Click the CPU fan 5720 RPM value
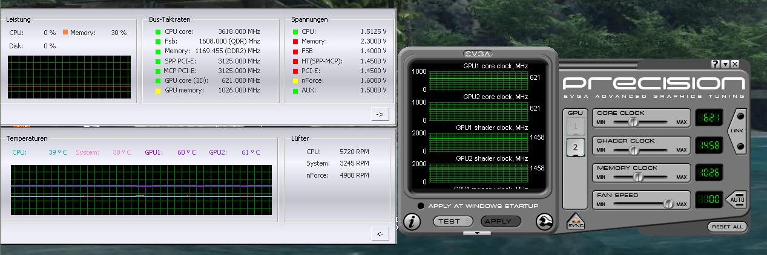The width and height of the screenshot is (767, 255). point(355,152)
